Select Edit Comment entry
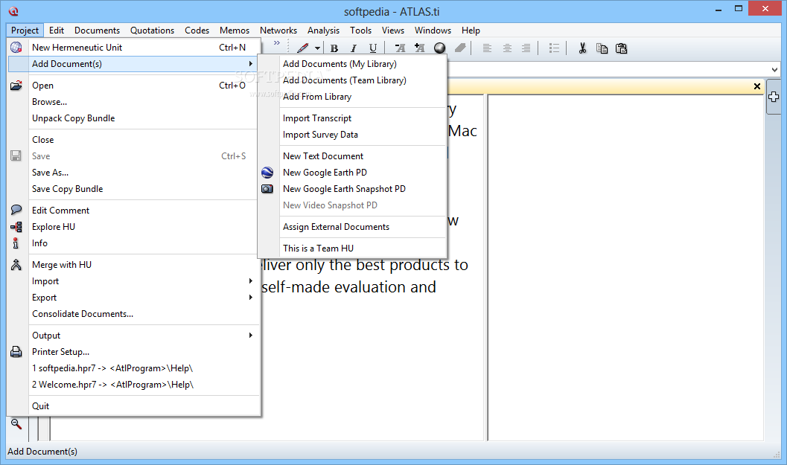 pos(133,210)
